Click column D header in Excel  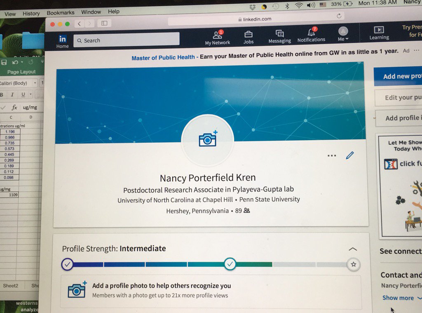[x=30, y=117]
